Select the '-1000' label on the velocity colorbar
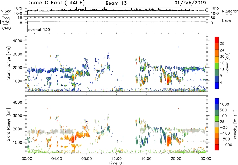The image size is (238, 165). click(226, 145)
